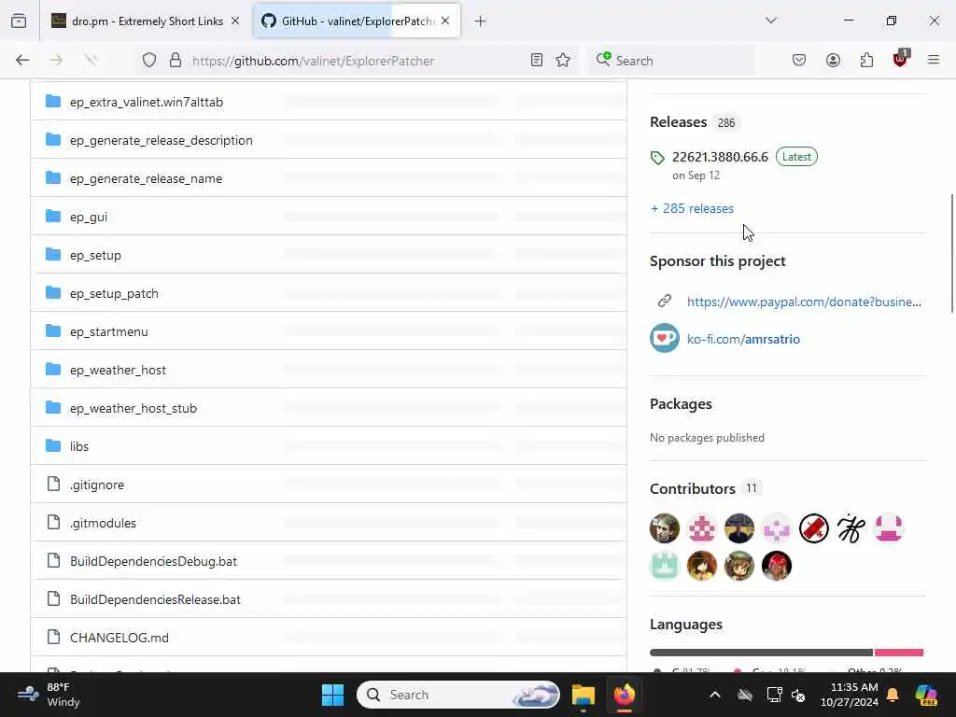Open the Extensions puzzle icon
956x717 pixels.
866,61
